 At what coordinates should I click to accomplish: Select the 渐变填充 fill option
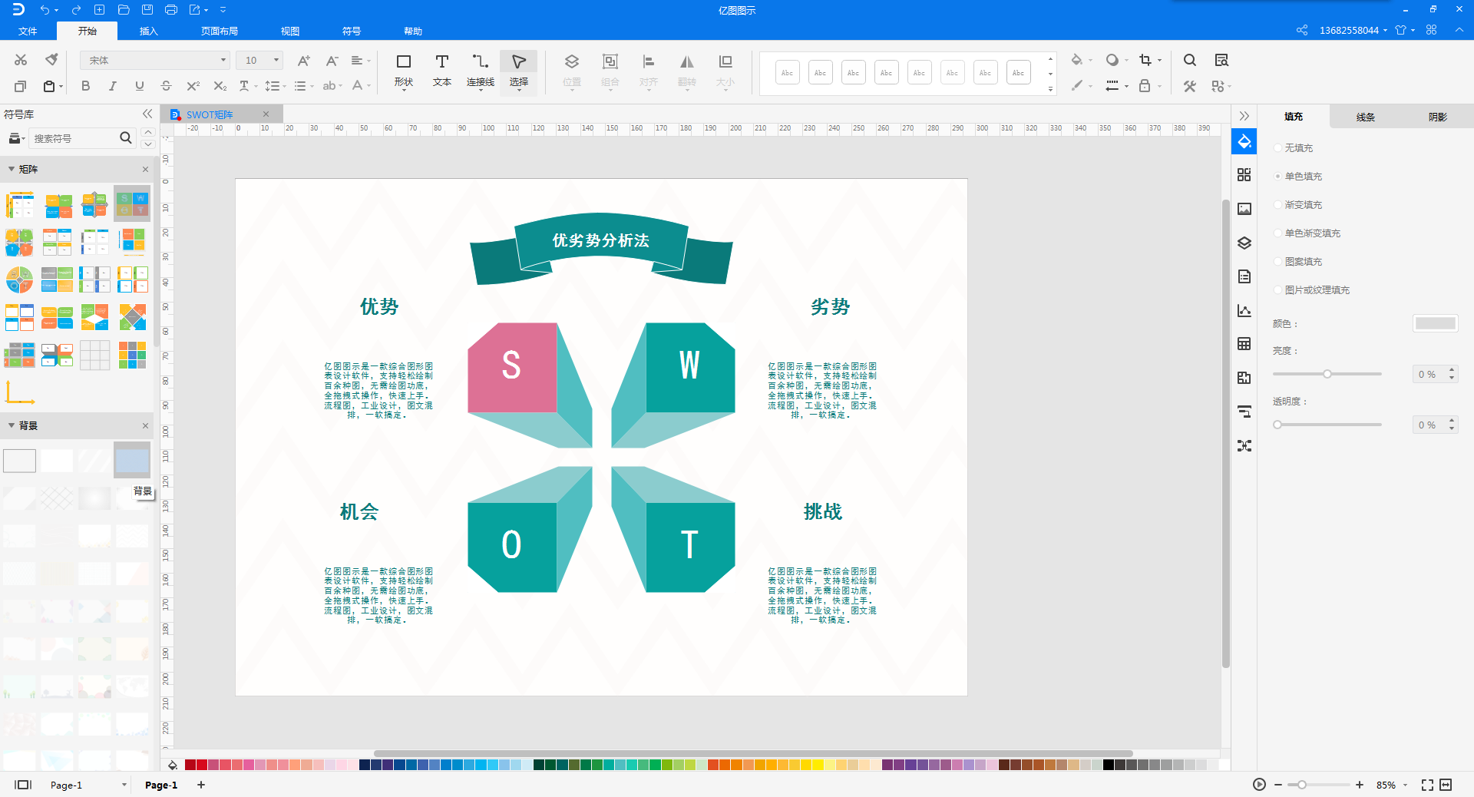(1303, 205)
